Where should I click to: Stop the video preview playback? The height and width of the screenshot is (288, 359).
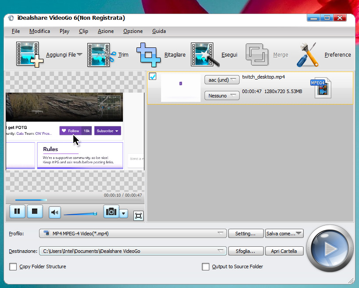(x=35, y=212)
